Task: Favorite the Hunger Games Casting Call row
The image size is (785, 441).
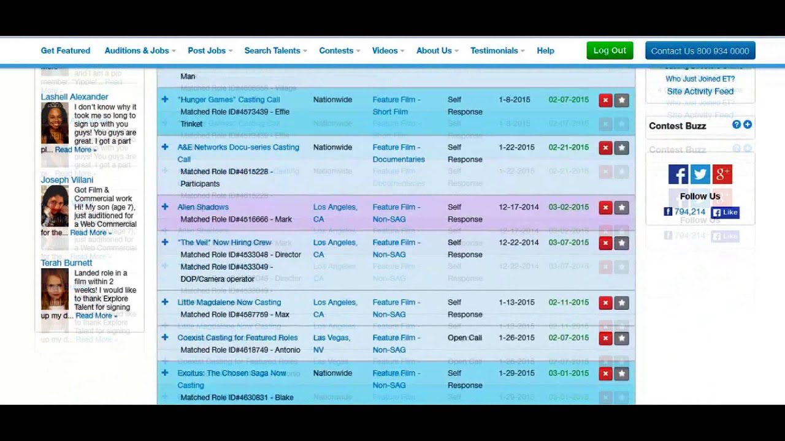Action: [621, 100]
